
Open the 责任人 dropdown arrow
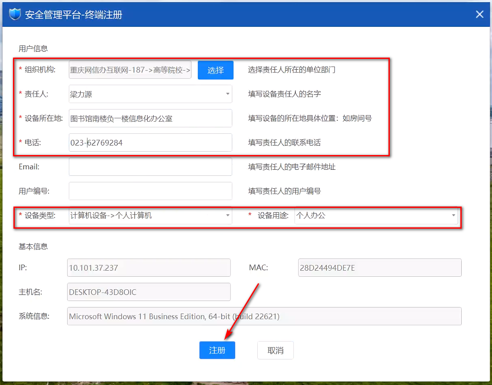click(x=228, y=94)
